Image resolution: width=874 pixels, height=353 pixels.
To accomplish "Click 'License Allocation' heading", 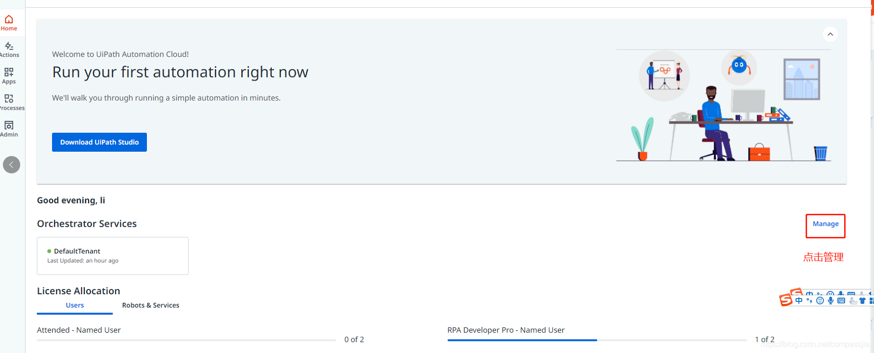I will pyautogui.click(x=78, y=291).
